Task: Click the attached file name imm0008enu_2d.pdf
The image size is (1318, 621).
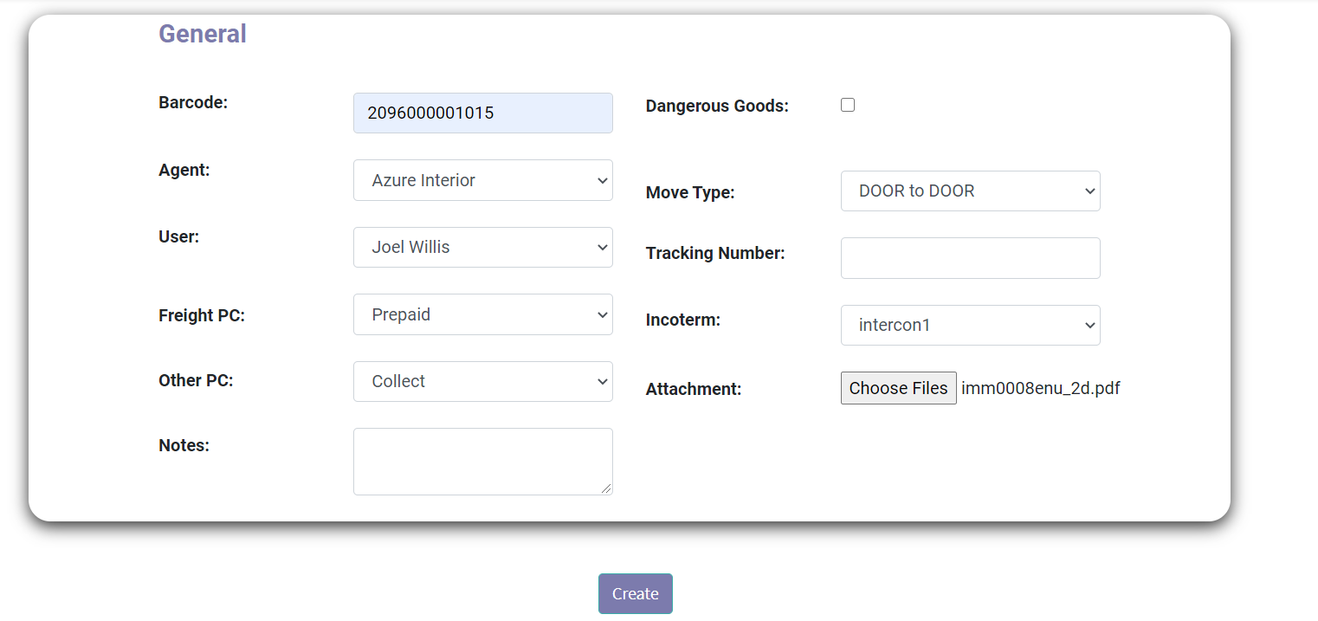Action: point(1040,388)
